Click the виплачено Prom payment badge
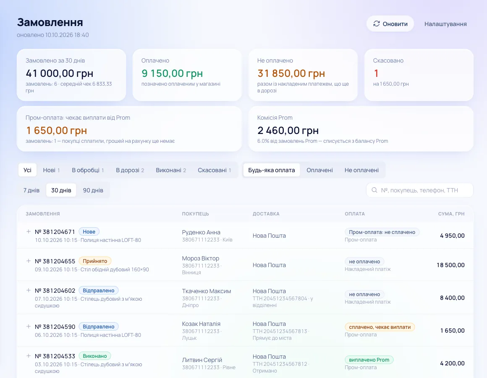 point(369,360)
